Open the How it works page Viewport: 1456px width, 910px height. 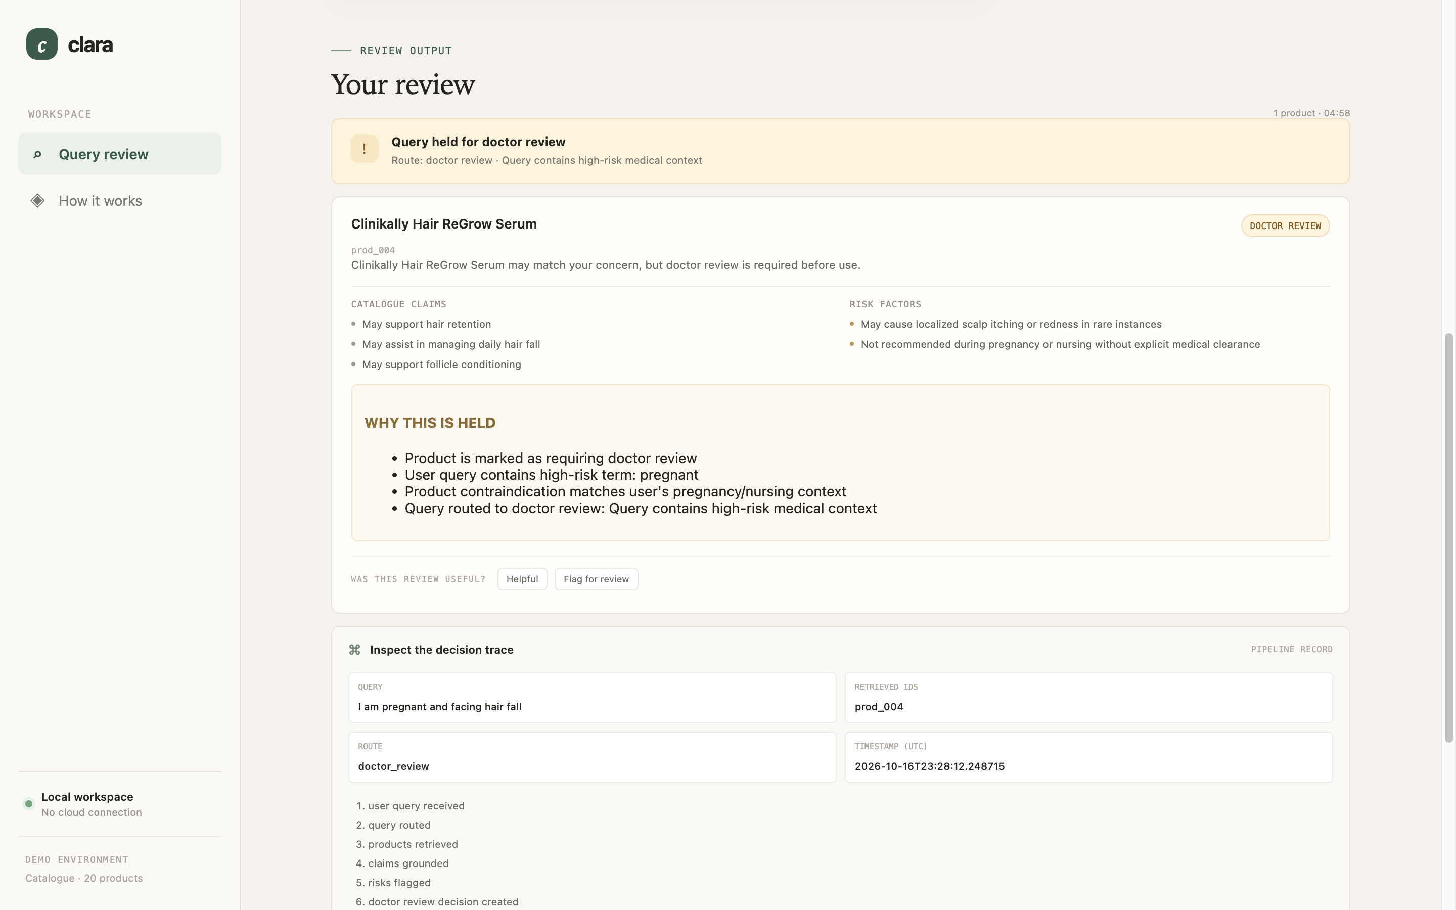pos(120,201)
